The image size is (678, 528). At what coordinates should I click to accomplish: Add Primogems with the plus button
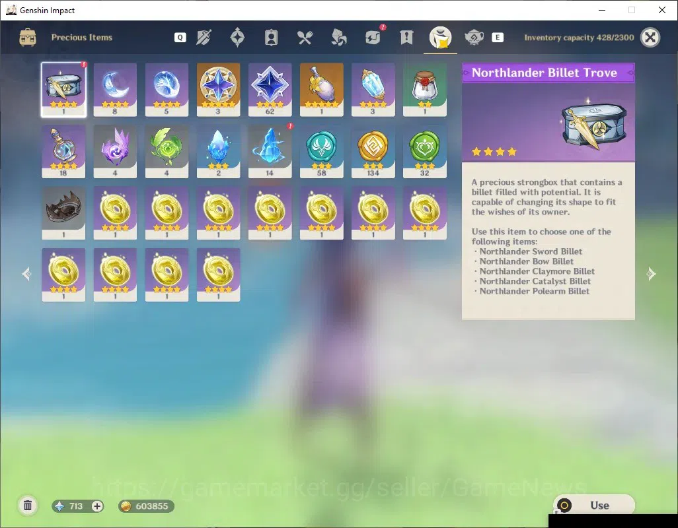(97, 506)
